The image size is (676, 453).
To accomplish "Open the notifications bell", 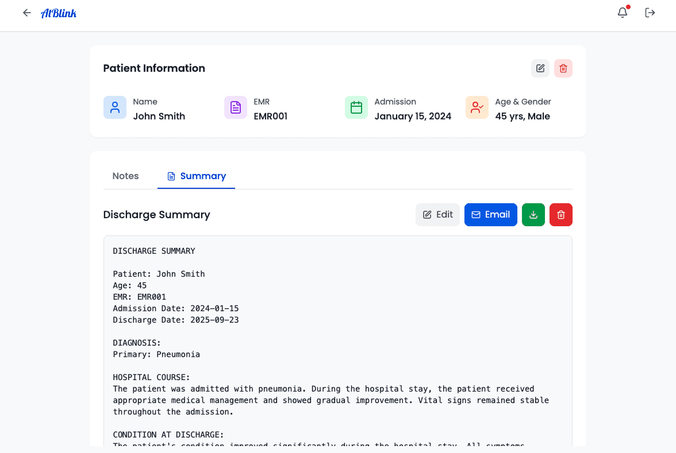I will pyautogui.click(x=623, y=13).
